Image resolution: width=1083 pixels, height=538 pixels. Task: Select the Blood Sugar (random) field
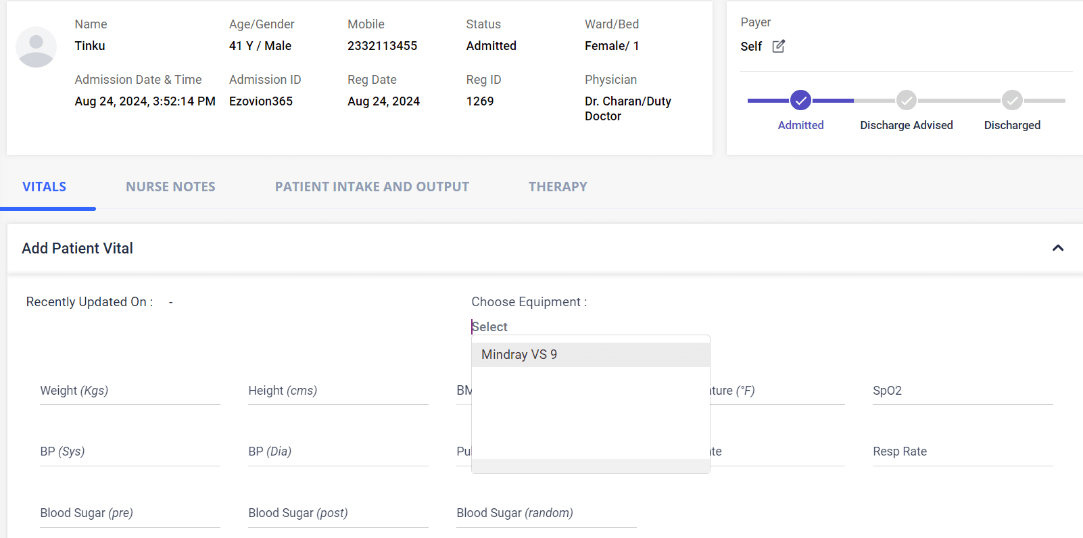click(546, 514)
